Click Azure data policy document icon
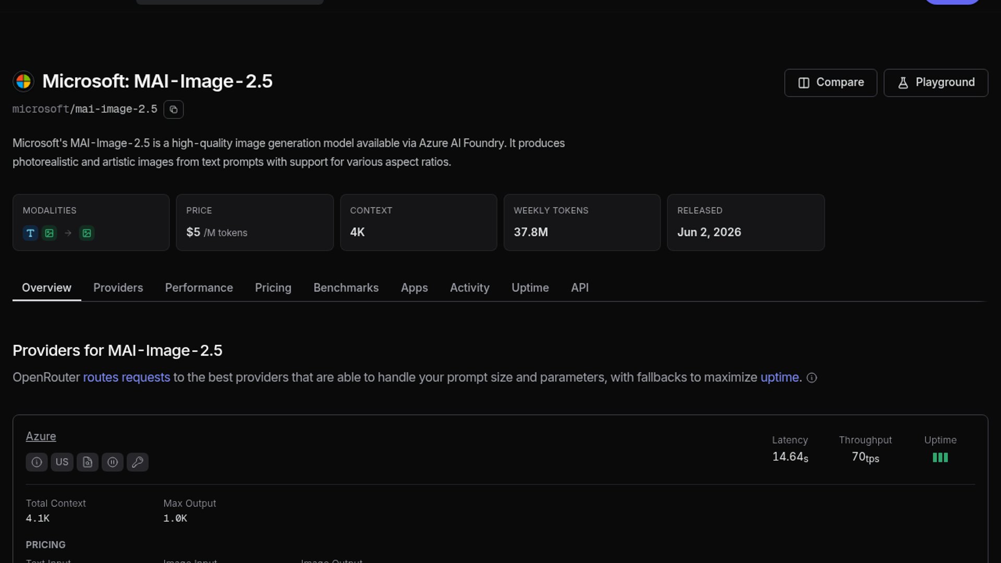This screenshot has width=1001, height=563. coord(88,462)
